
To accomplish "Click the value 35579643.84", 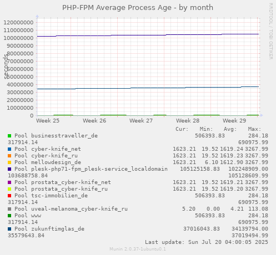I will tap(26, 236).
